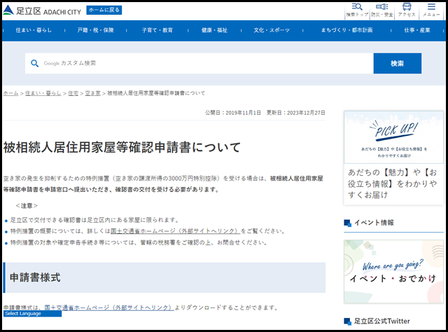This screenshot has width=448, height=332.
Task: Open the 防災・安全 icon
Action: [382, 11]
